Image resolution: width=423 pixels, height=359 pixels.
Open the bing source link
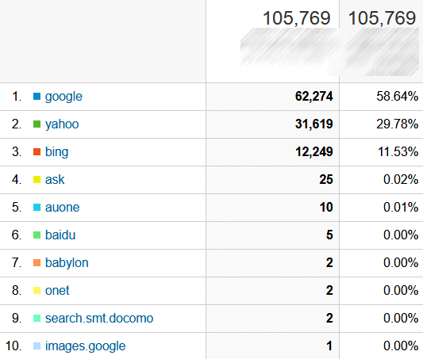click(x=56, y=152)
